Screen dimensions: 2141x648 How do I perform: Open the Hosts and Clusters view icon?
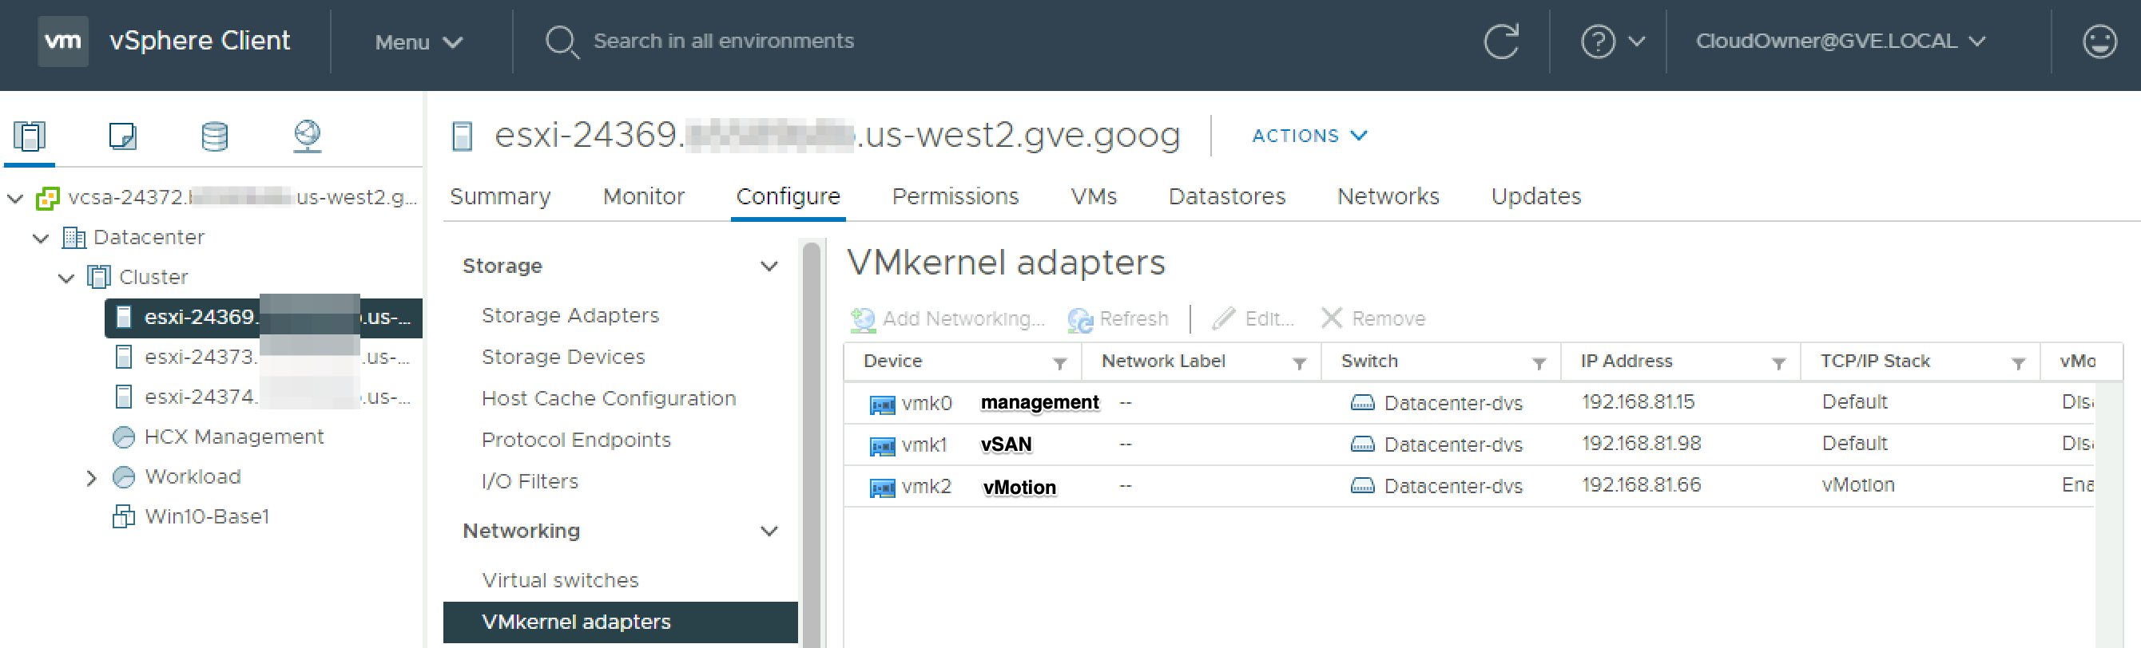tap(29, 136)
